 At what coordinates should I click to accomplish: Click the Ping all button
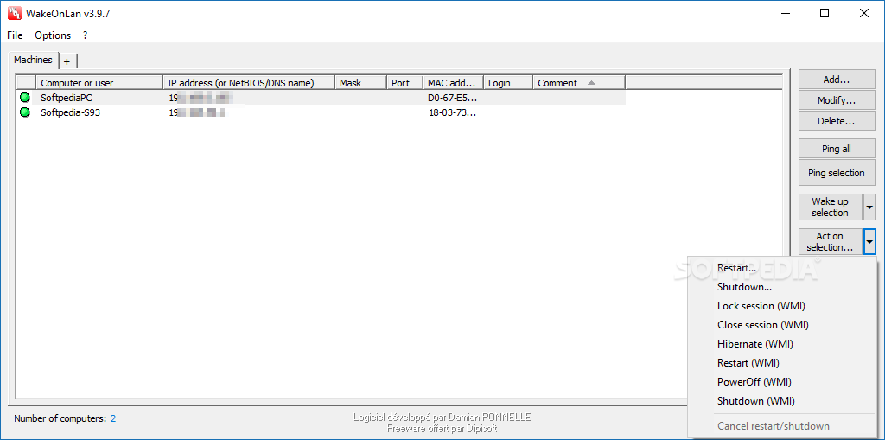837,149
